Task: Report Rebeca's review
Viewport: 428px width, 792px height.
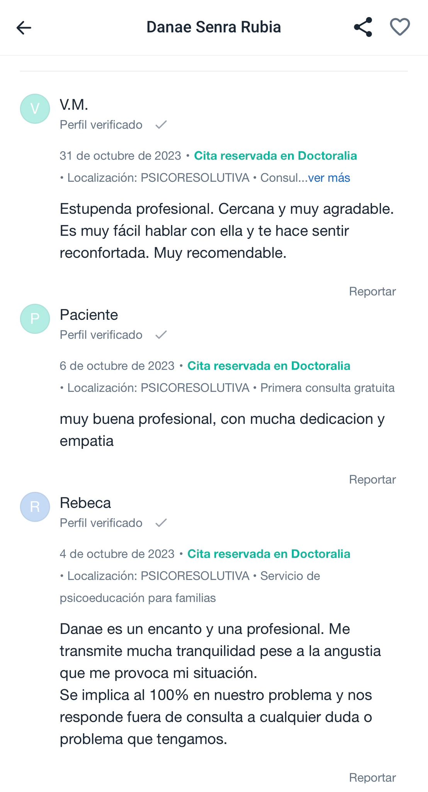Action: click(372, 777)
